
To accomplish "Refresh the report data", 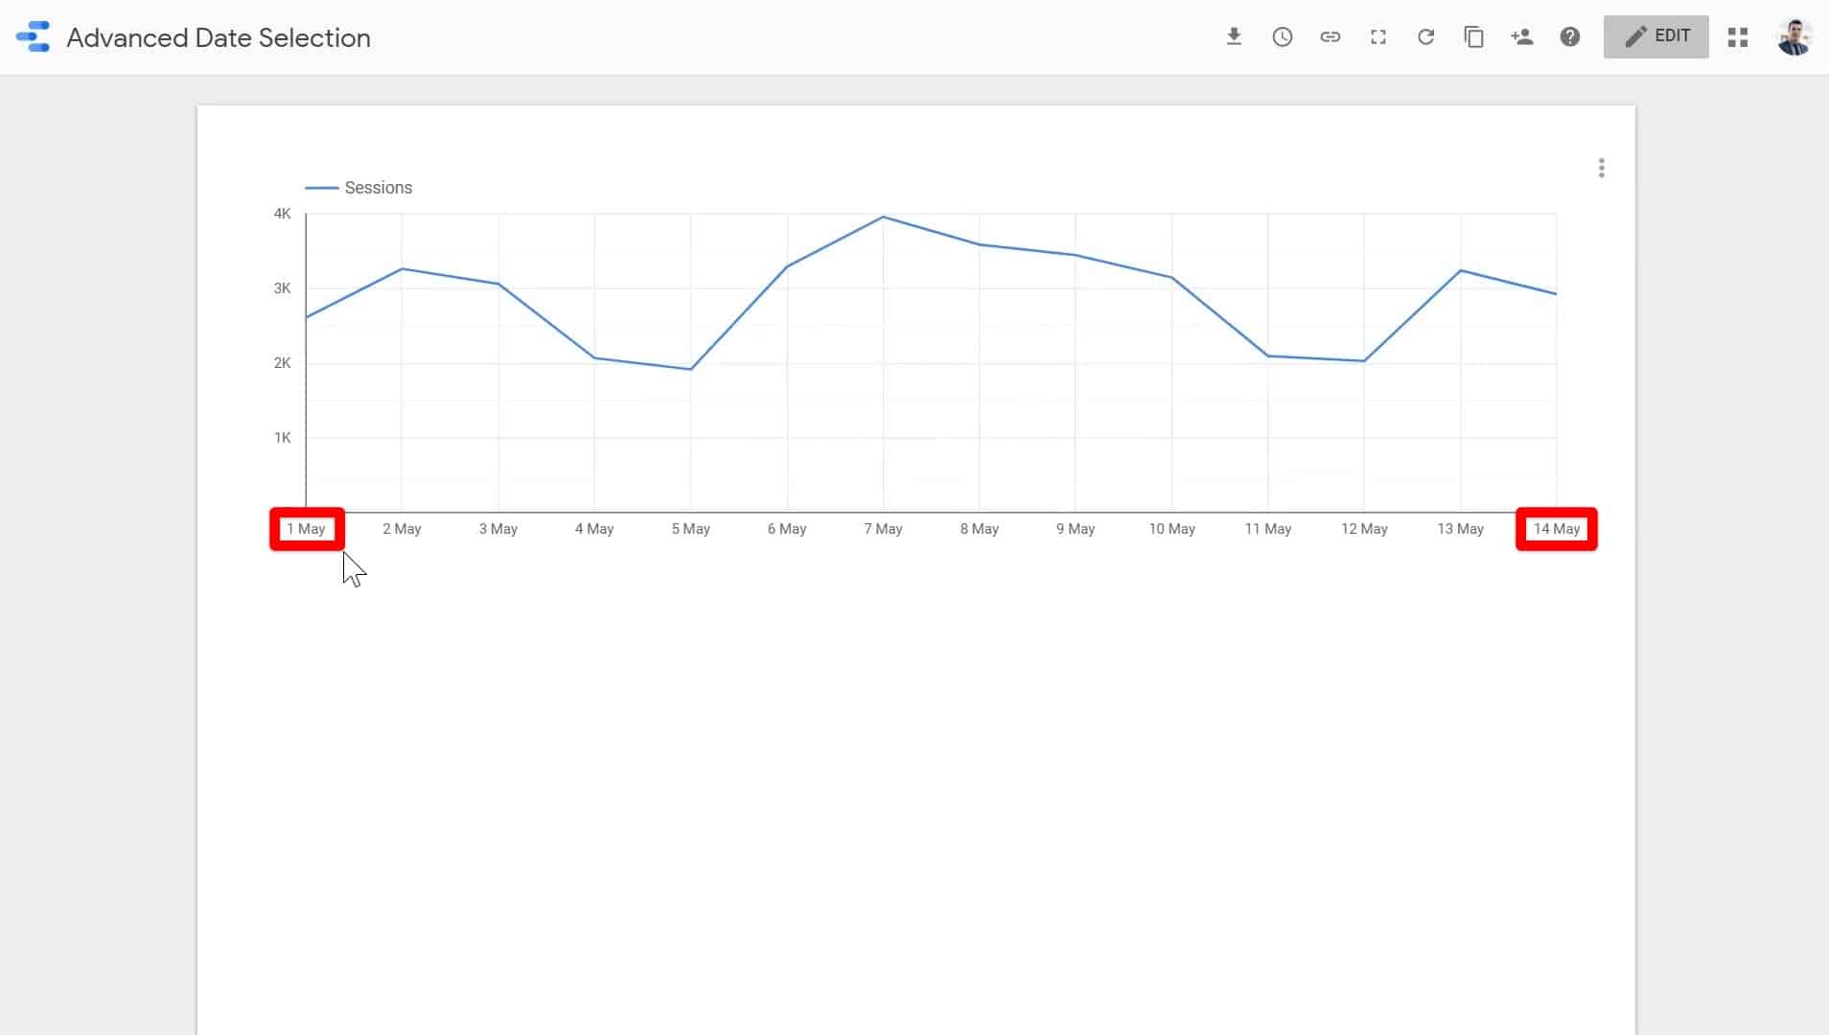I will (1425, 37).
